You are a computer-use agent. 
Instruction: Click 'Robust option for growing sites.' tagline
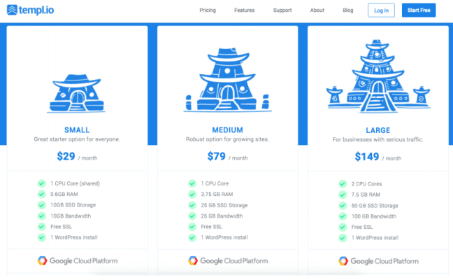point(227,139)
